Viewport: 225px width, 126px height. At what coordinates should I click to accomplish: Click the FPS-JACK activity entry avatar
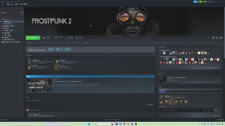click(28, 110)
